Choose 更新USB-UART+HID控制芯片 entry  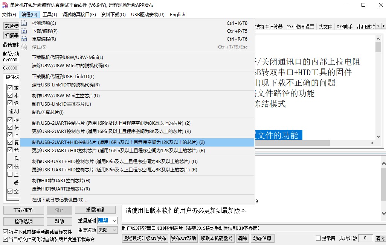coord(137,170)
